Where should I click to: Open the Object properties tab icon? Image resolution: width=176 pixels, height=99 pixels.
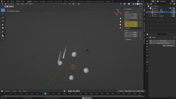click(147, 59)
